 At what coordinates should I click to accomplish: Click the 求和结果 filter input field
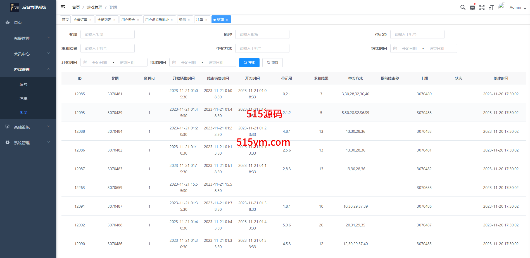107,48
